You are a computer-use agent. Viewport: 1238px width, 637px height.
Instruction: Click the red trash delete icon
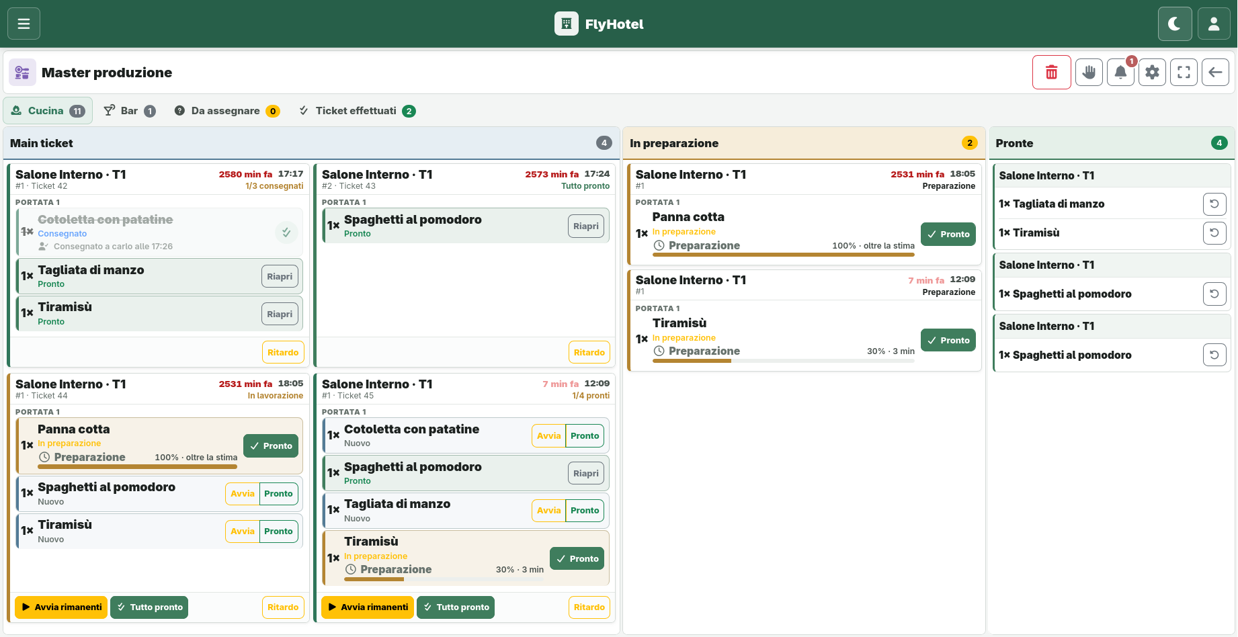tap(1052, 72)
